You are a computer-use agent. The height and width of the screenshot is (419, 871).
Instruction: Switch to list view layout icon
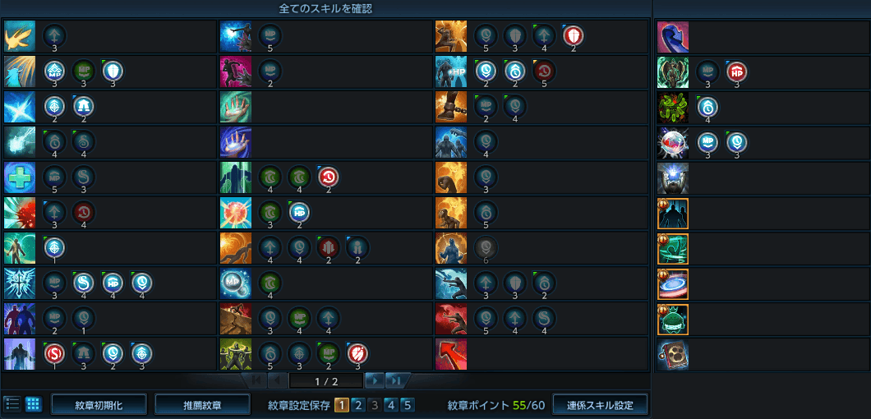tap(13, 404)
